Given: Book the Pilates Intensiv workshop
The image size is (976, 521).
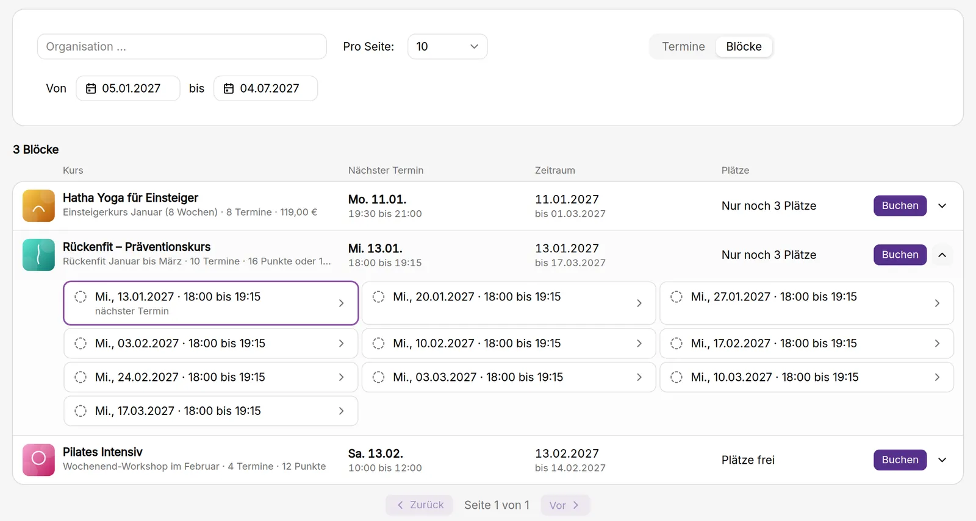Looking at the screenshot, I should 900,460.
